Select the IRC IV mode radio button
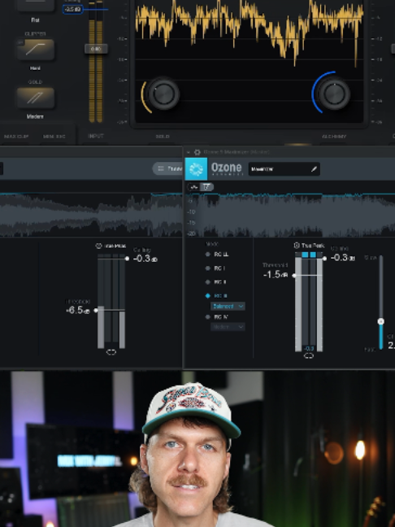 (207, 317)
